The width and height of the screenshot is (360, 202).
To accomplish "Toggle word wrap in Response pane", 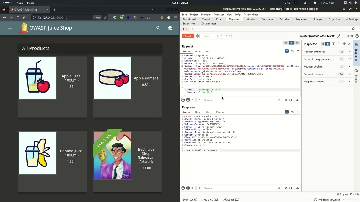I will [287, 112].
